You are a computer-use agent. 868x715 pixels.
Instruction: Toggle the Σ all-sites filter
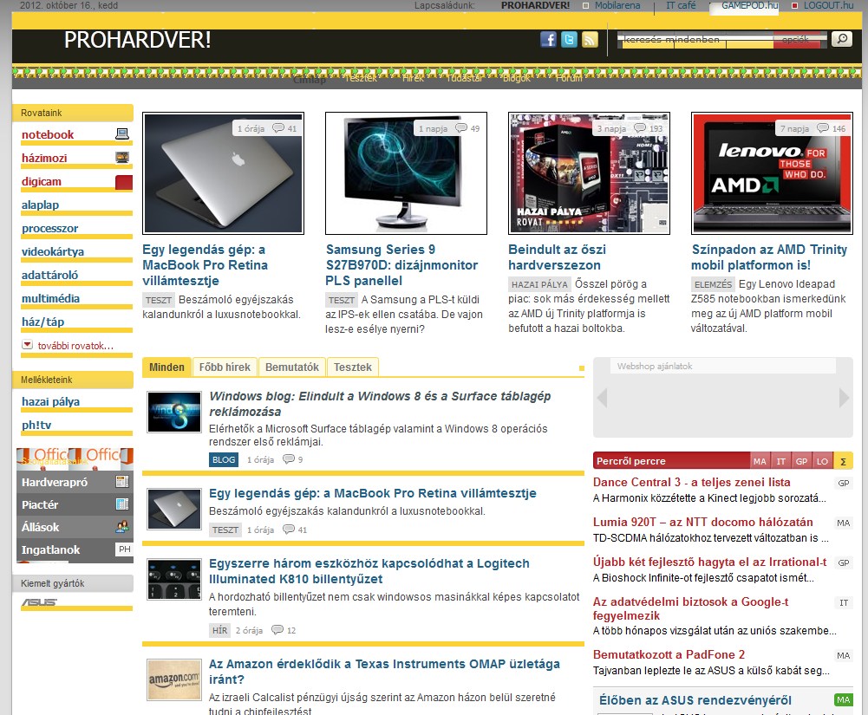pos(843,461)
